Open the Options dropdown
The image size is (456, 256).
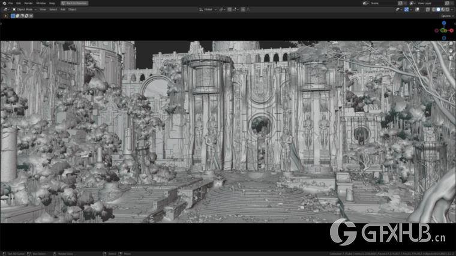447,16
